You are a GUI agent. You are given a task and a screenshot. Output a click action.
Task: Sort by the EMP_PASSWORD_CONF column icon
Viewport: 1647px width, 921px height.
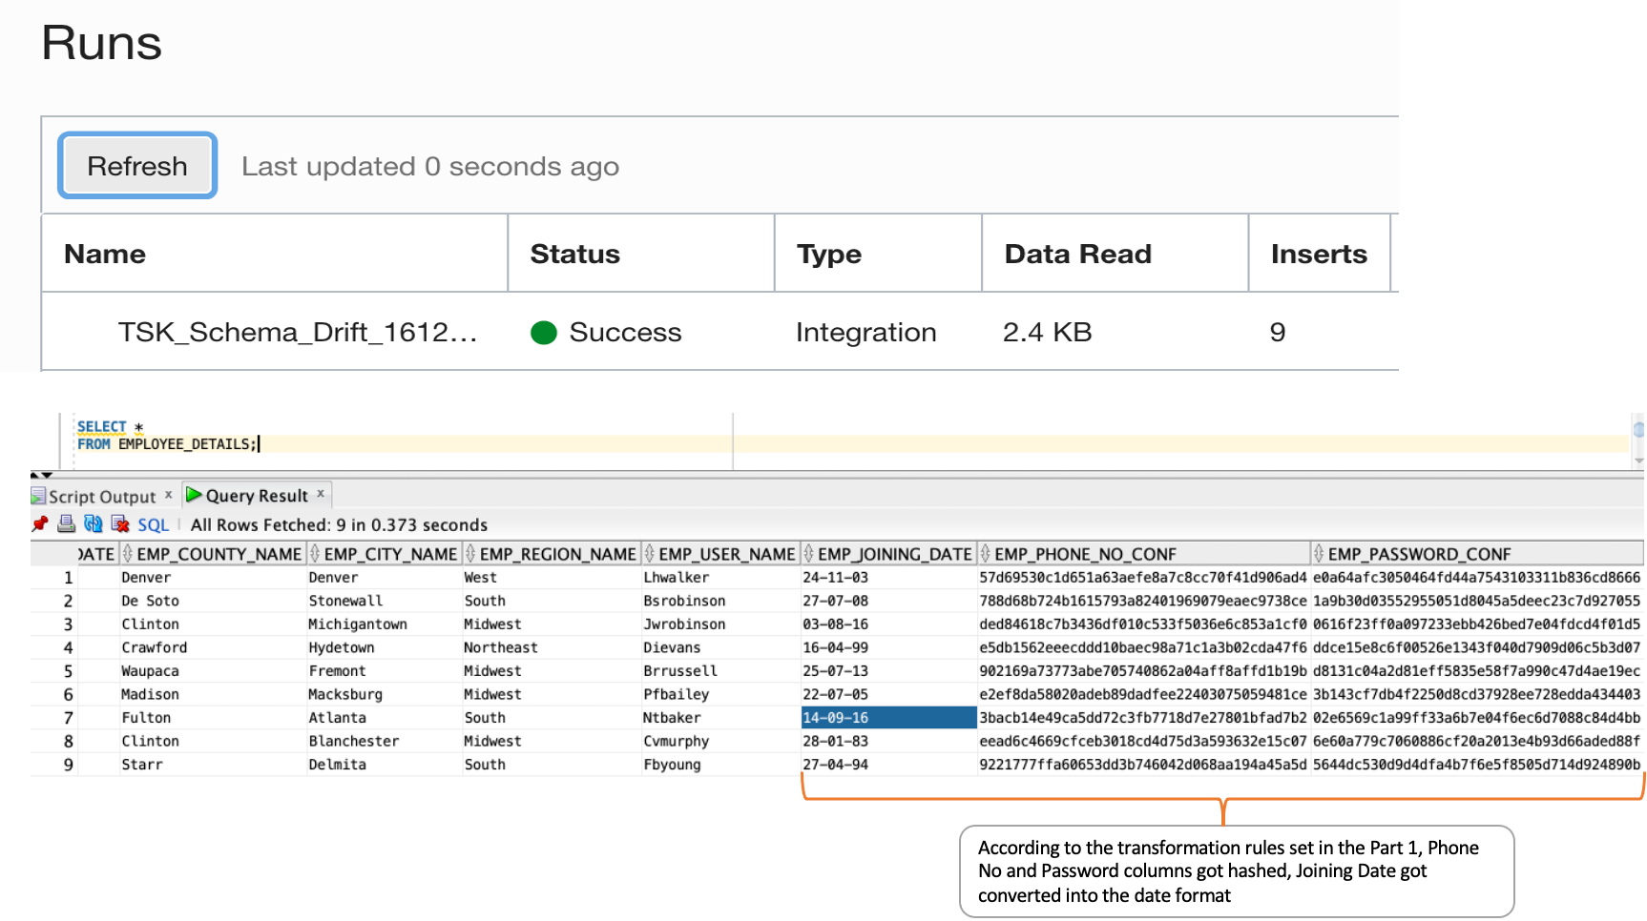1319,554
